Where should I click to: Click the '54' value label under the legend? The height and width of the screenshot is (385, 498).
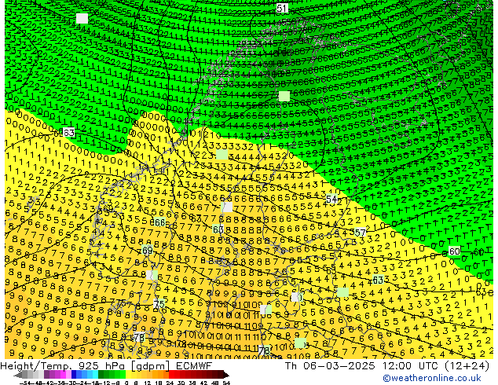pos(225,383)
